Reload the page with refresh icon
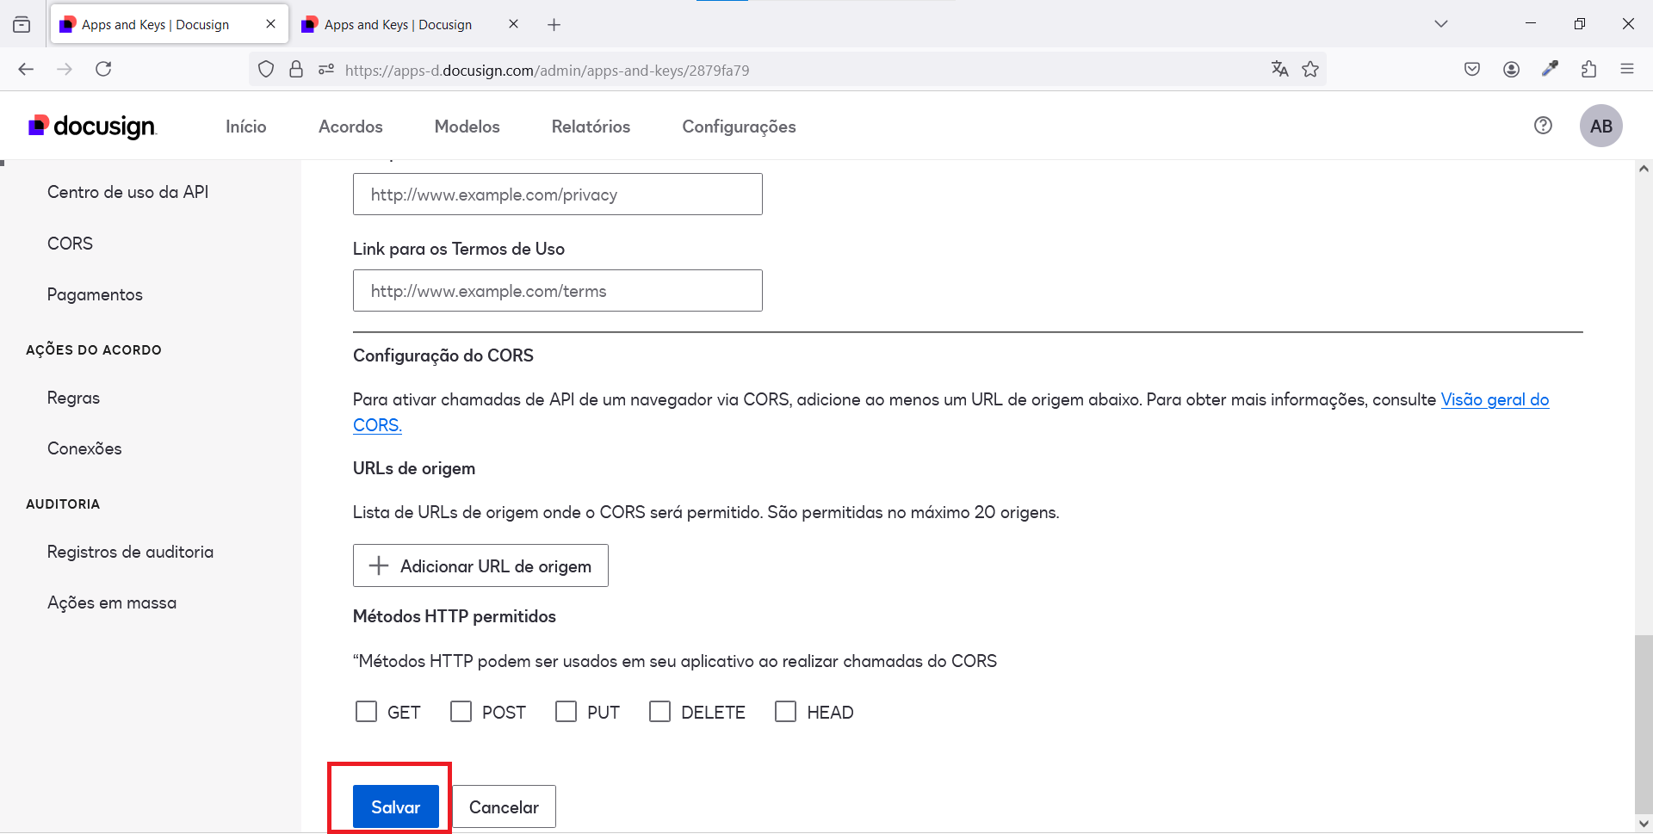This screenshot has height=834, width=1653. pos(103,70)
